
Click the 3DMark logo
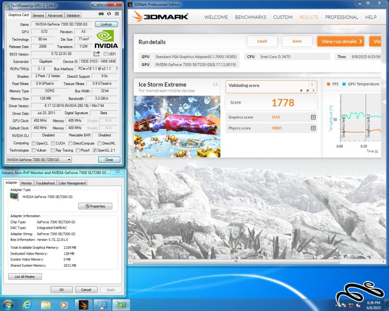click(x=160, y=17)
